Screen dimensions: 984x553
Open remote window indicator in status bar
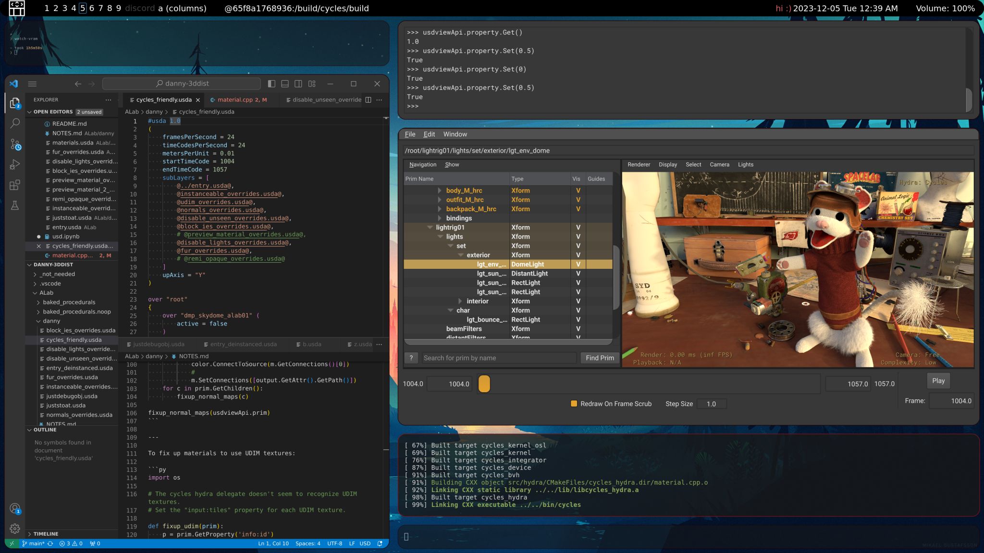tap(12, 543)
